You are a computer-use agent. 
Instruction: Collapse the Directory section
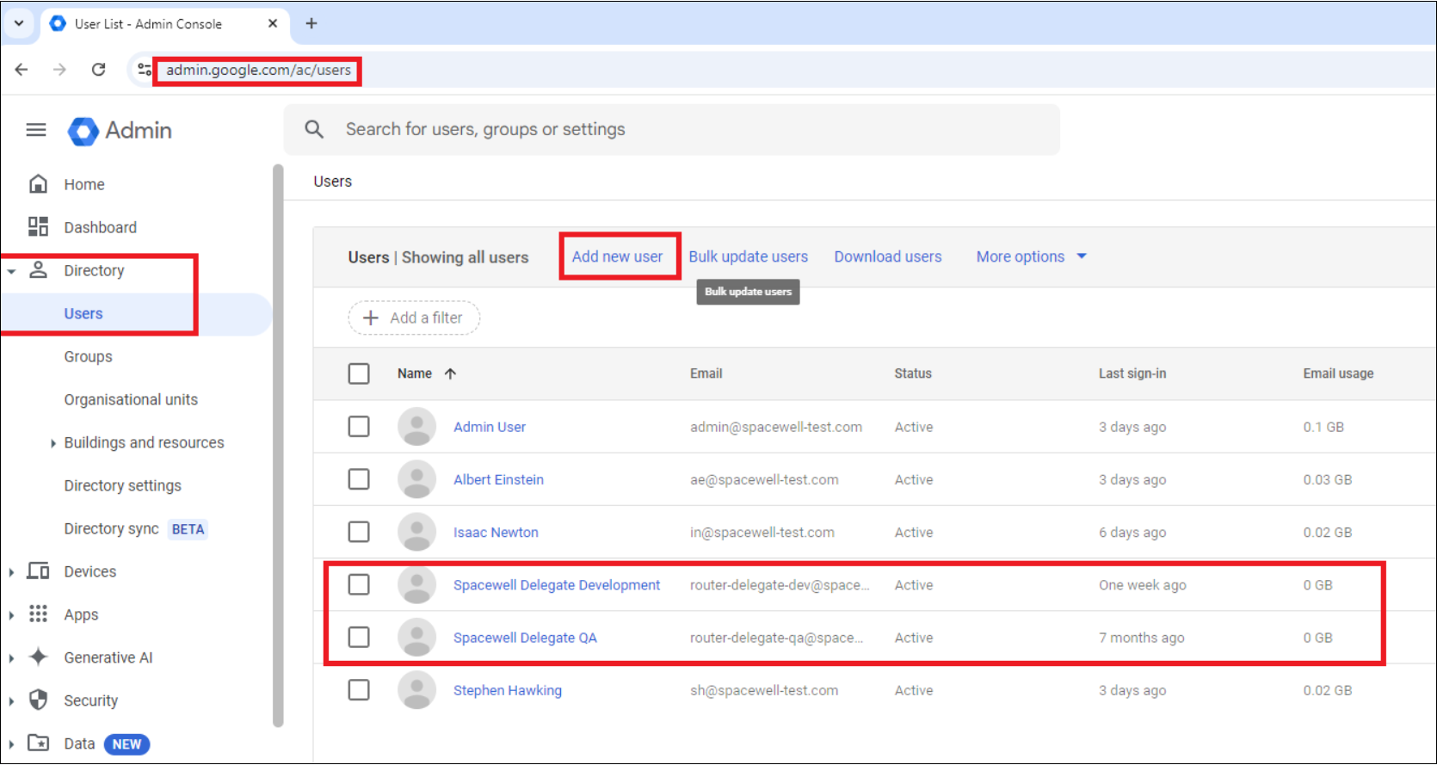click(11, 271)
